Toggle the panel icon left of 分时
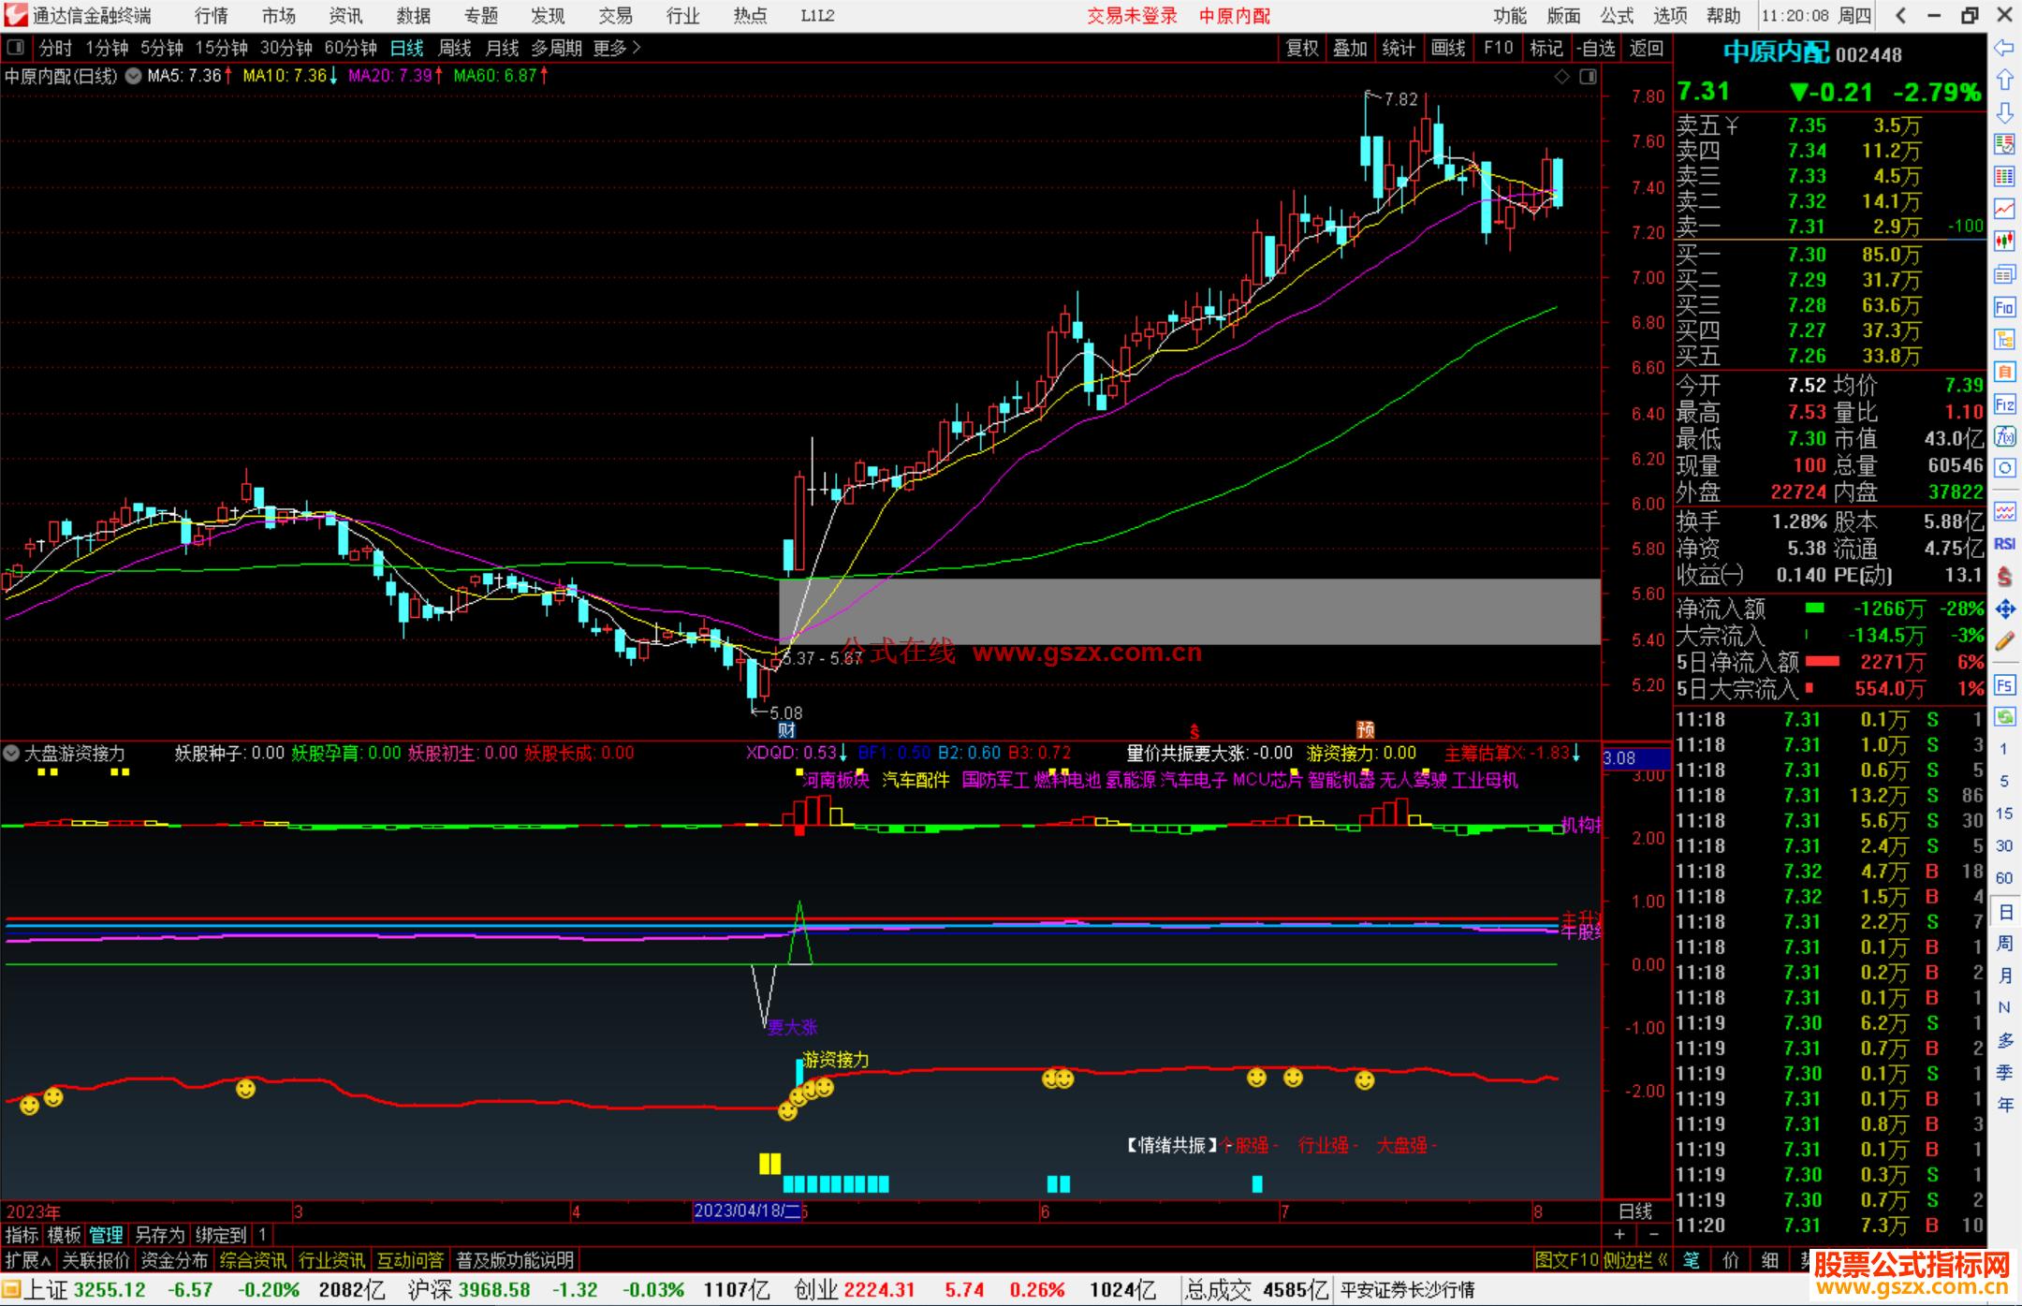The height and width of the screenshot is (1306, 2022). tap(16, 48)
